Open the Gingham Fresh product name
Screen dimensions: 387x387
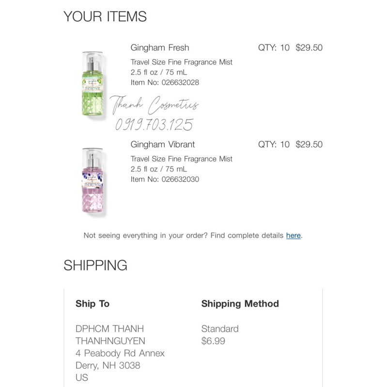(160, 47)
